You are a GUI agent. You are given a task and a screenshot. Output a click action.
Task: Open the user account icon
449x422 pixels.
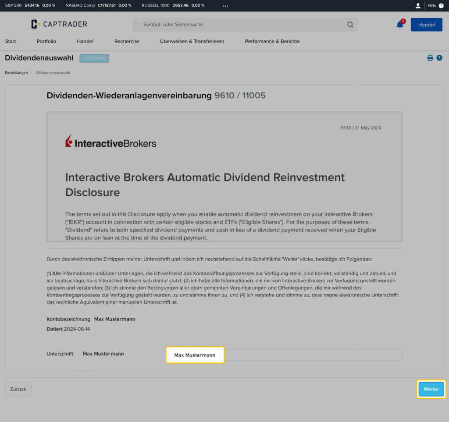418,5
